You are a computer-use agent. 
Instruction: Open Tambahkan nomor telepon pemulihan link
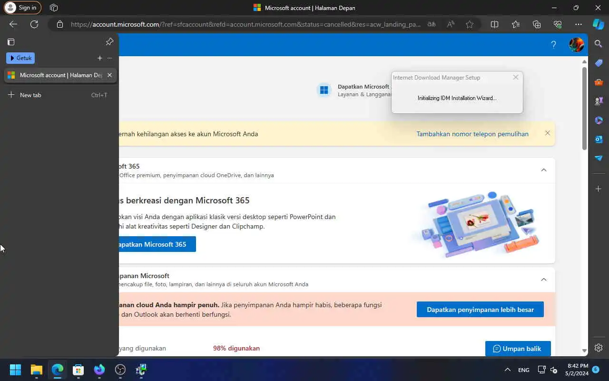(472, 134)
